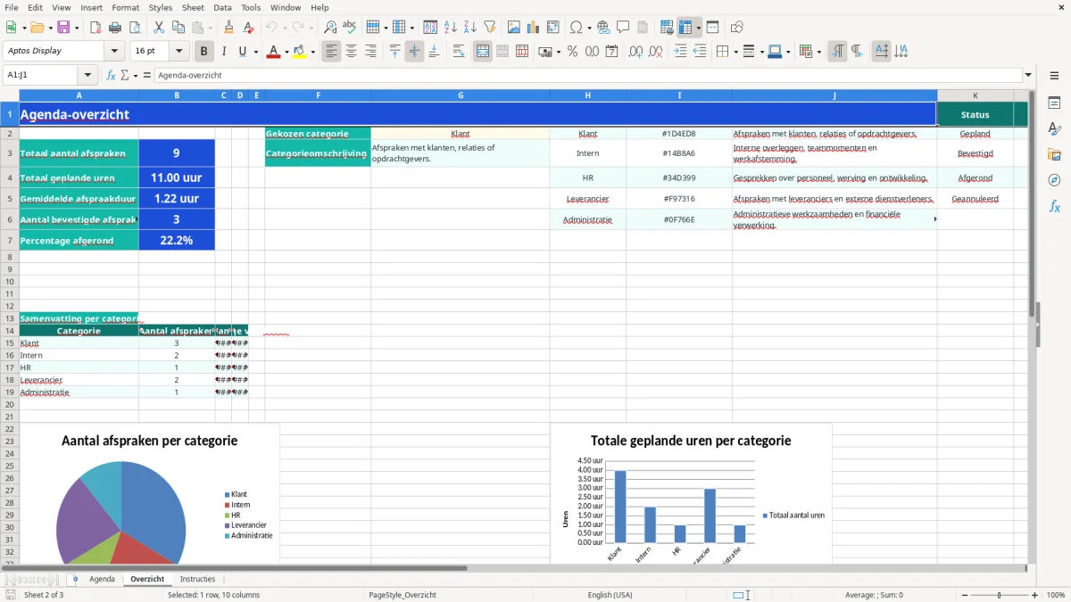
Task: Click the formula input field
Action: [x=587, y=75]
